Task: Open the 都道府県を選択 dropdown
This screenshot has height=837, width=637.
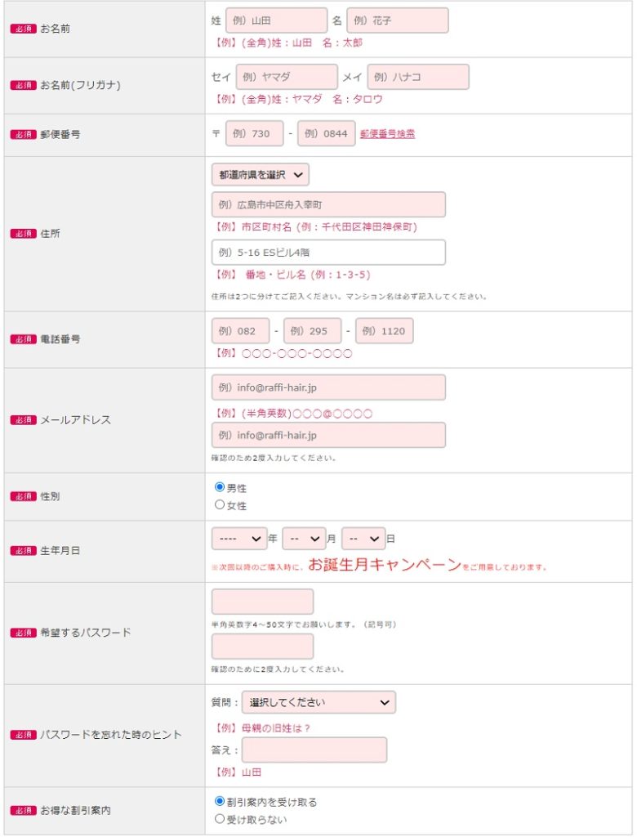Action: (261, 175)
